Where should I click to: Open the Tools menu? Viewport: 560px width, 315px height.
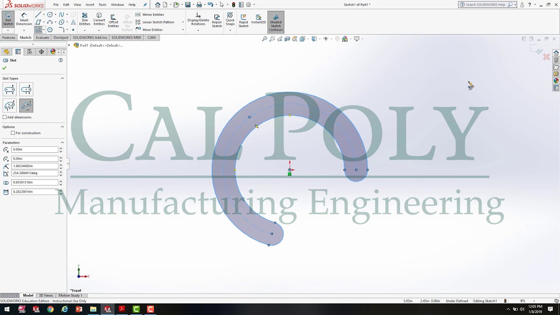(x=102, y=4)
